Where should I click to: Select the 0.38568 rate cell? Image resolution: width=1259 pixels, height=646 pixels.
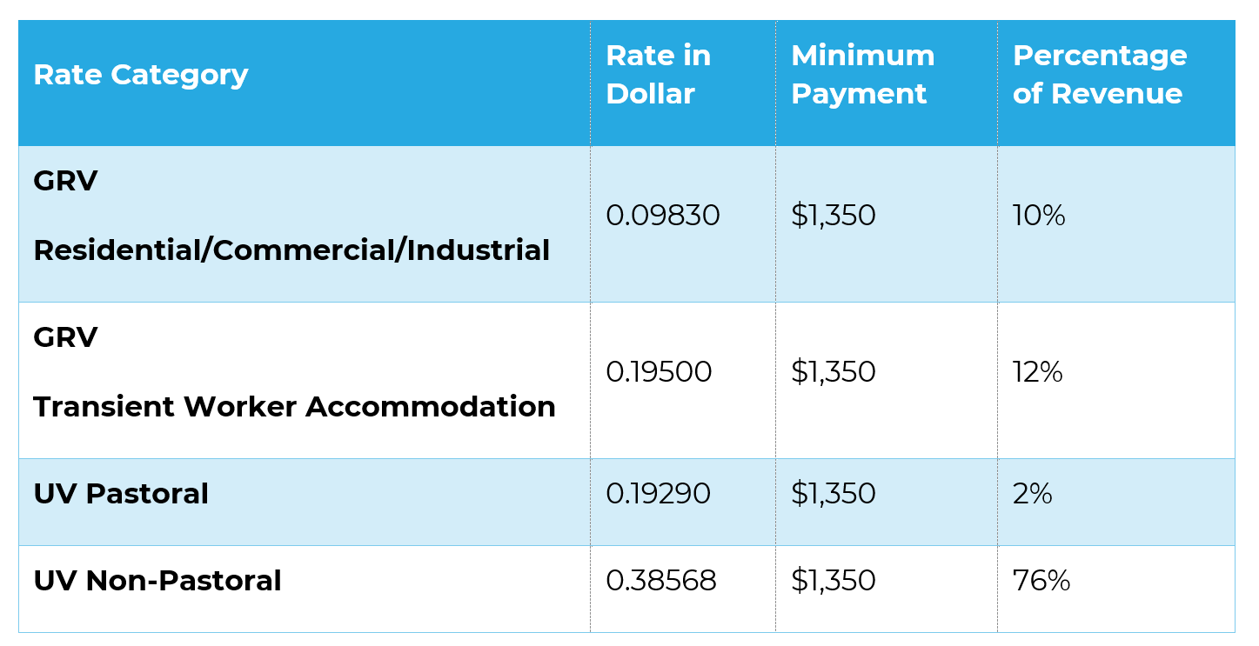[x=661, y=581]
